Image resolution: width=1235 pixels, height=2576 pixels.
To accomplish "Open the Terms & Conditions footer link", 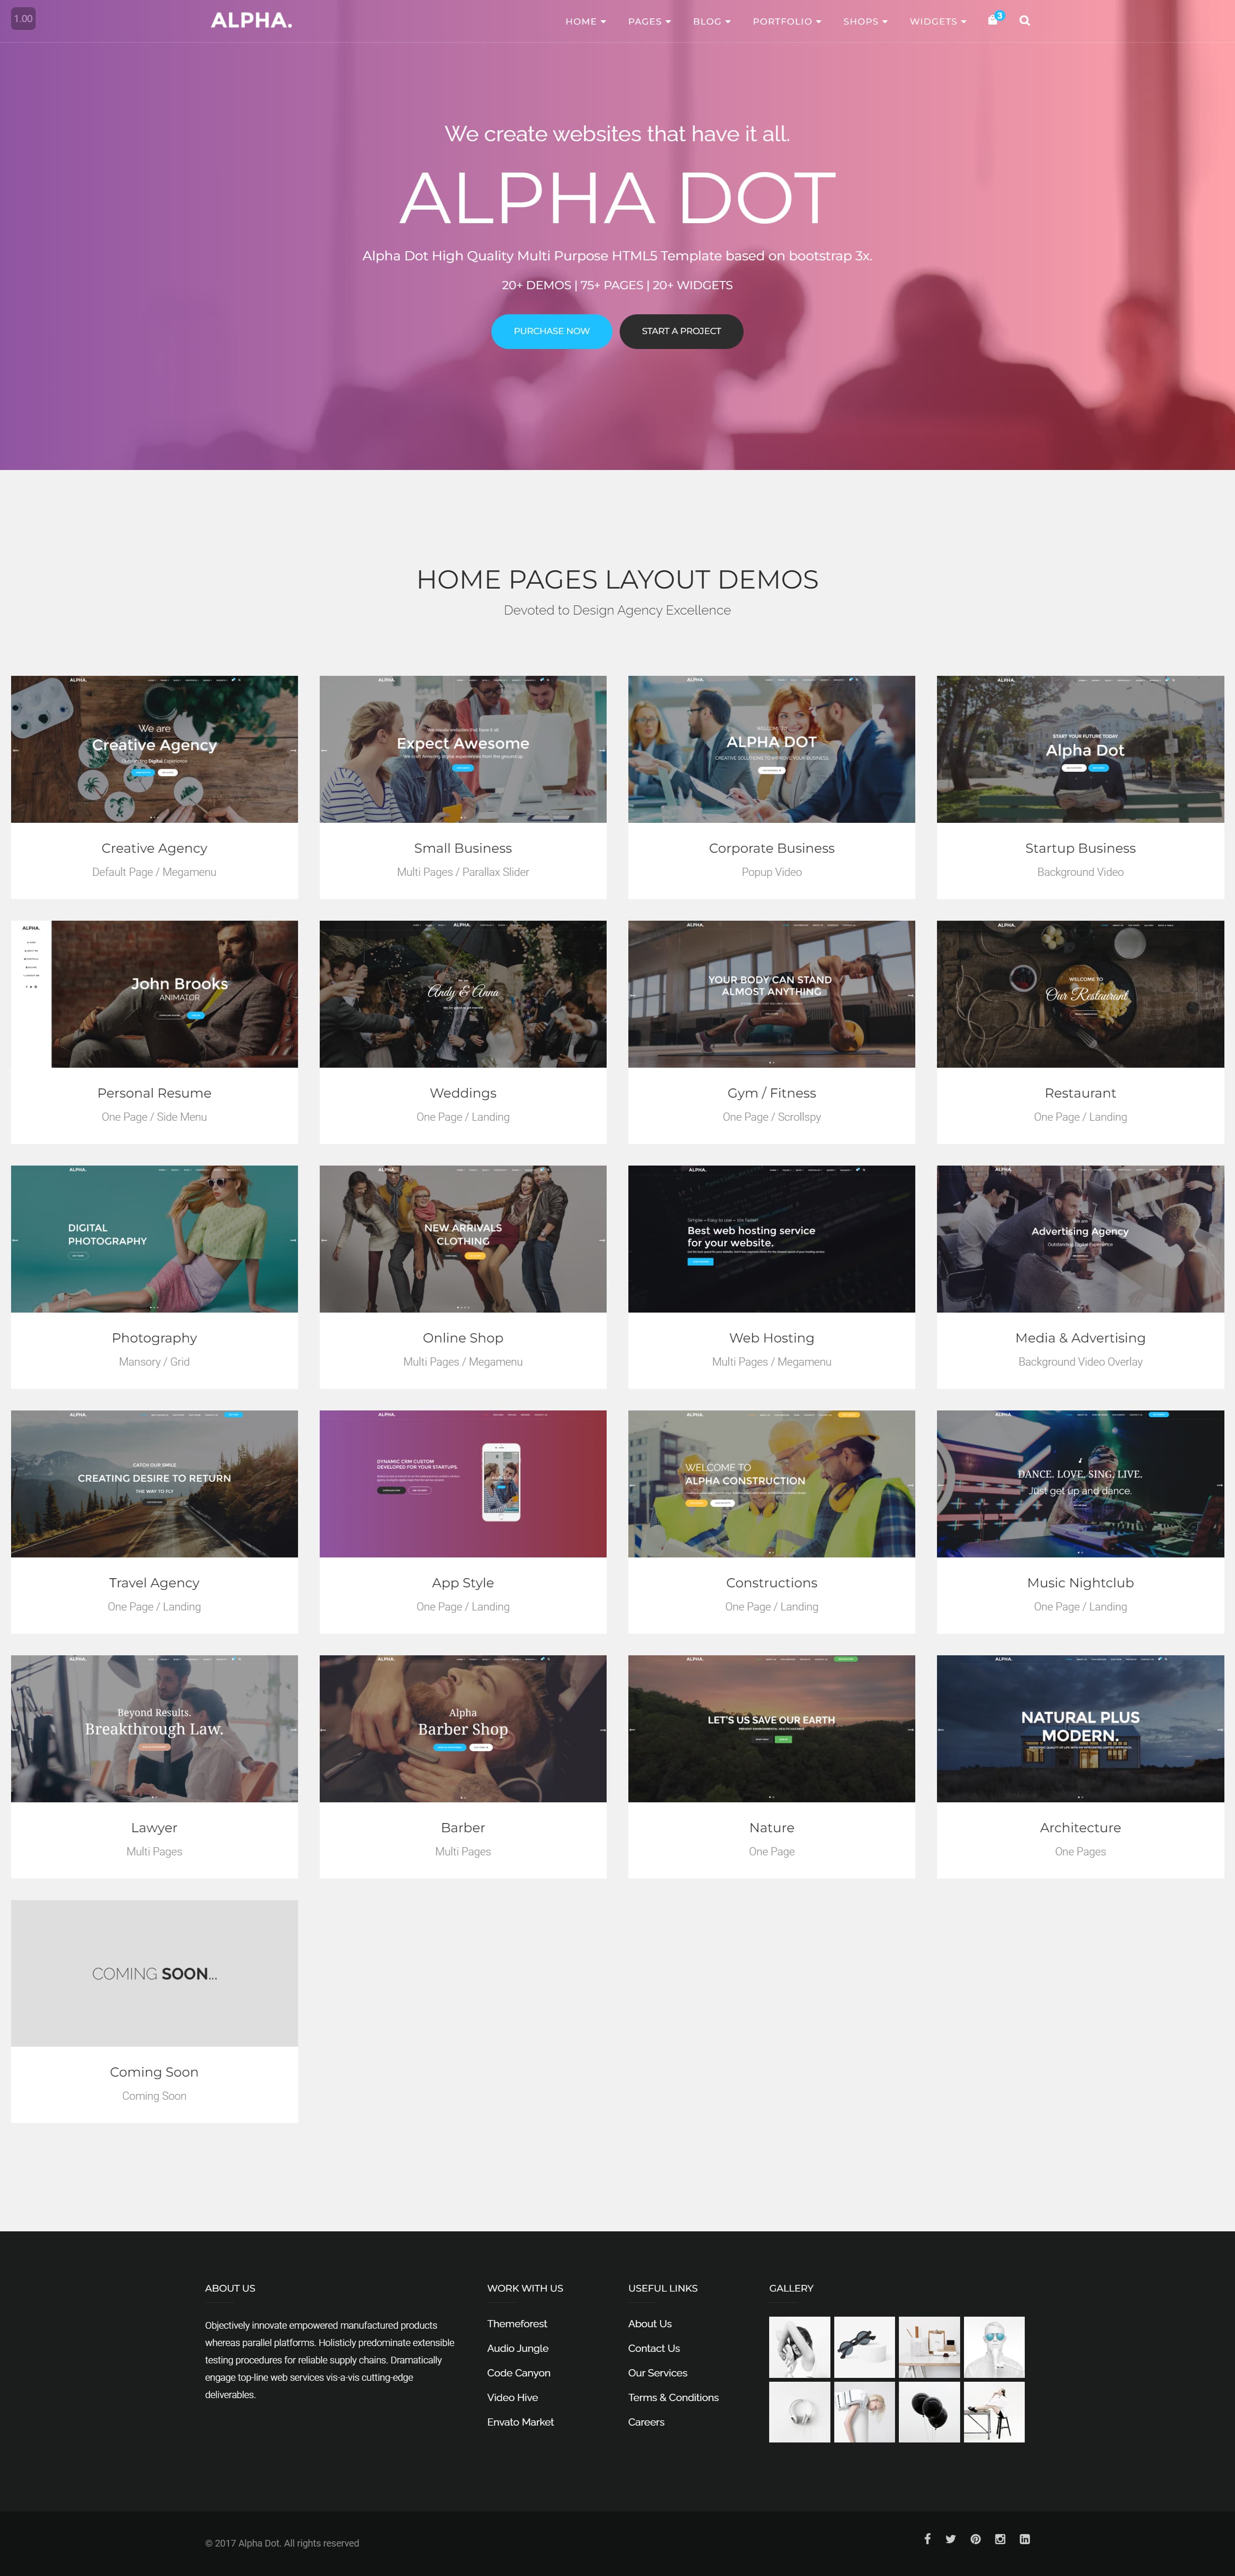I will pos(673,2397).
